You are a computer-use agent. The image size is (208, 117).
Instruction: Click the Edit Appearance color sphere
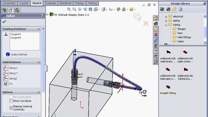point(118,9)
